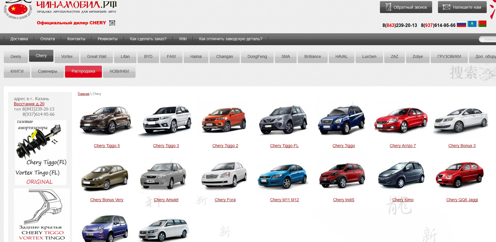Screen dimensions: 496x242
Task: Open the КНИГИ category tab
Action: click(x=17, y=71)
